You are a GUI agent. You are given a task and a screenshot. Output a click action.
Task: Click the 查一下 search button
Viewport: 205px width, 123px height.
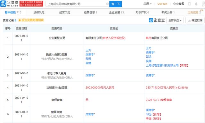tap(115, 4)
